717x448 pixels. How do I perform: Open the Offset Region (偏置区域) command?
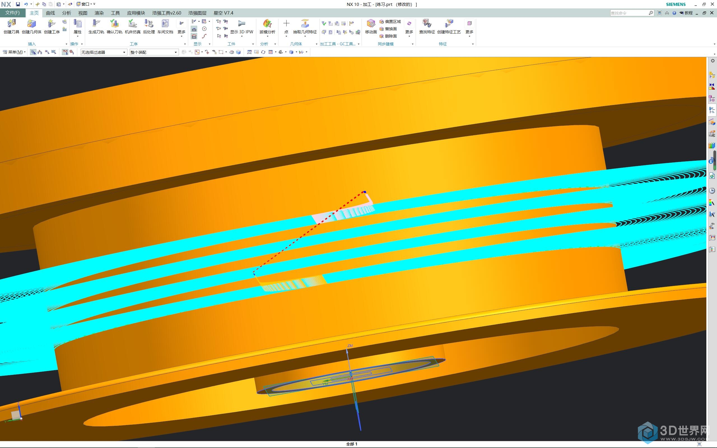(390, 22)
